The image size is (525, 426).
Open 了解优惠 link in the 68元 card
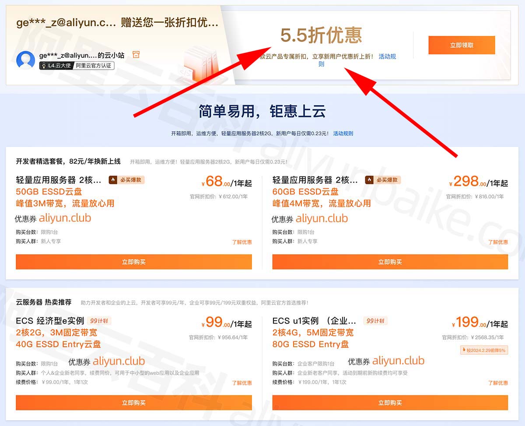coord(242,242)
